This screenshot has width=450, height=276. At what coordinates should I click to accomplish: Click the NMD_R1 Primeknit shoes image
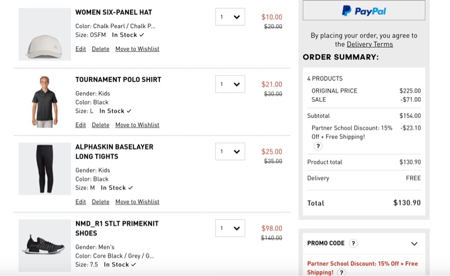[45, 245]
